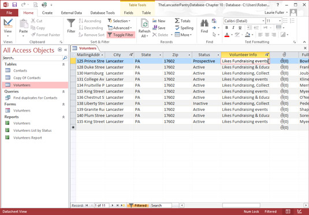Open Volunteers List by Status report
309x215 pixels.
[x=32, y=131]
